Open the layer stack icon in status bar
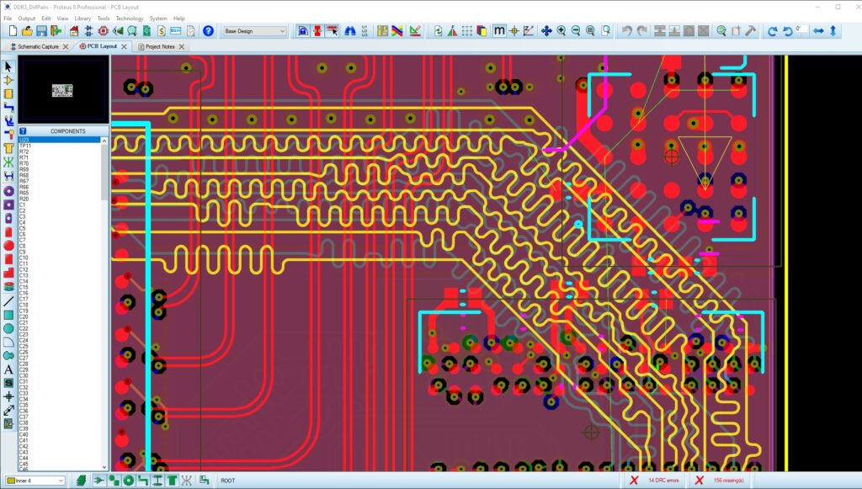This screenshot has width=862, height=489. 82,481
